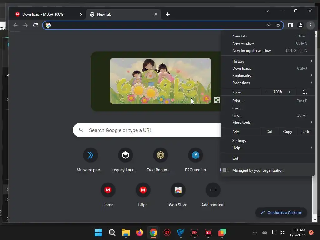
Task: Open the clock showing 5:51 AM
Action: click(x=297, y=232)
